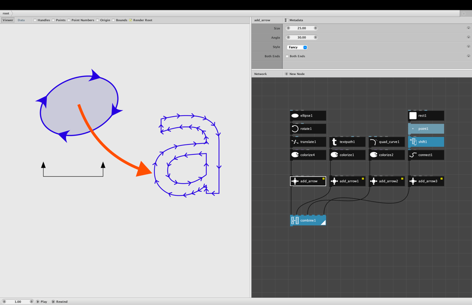Select the ellipse1 node icon
The width and height of the screenshot is (472, 305).
[295, 116]
